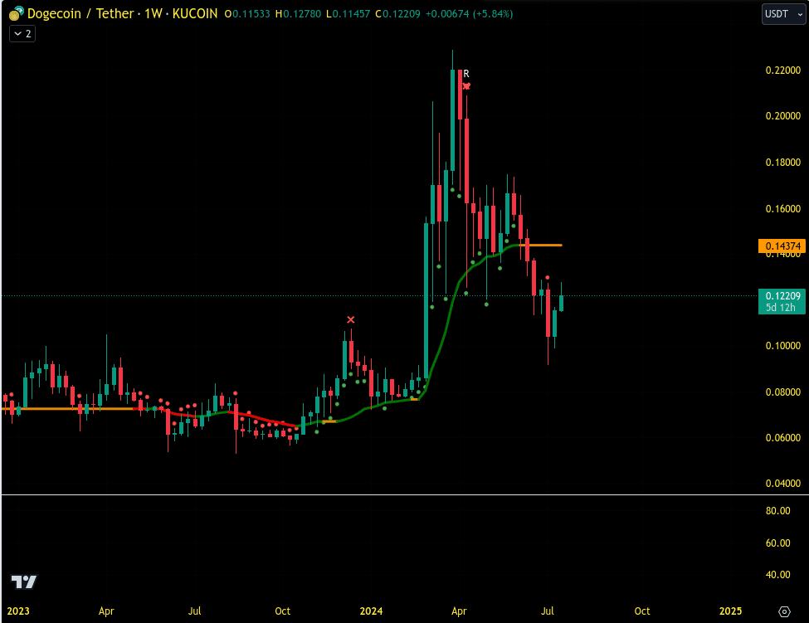This screenshot has height=623, width=809.
Task: Open chart settings via the gear icon
Action: tap(784, 611)
